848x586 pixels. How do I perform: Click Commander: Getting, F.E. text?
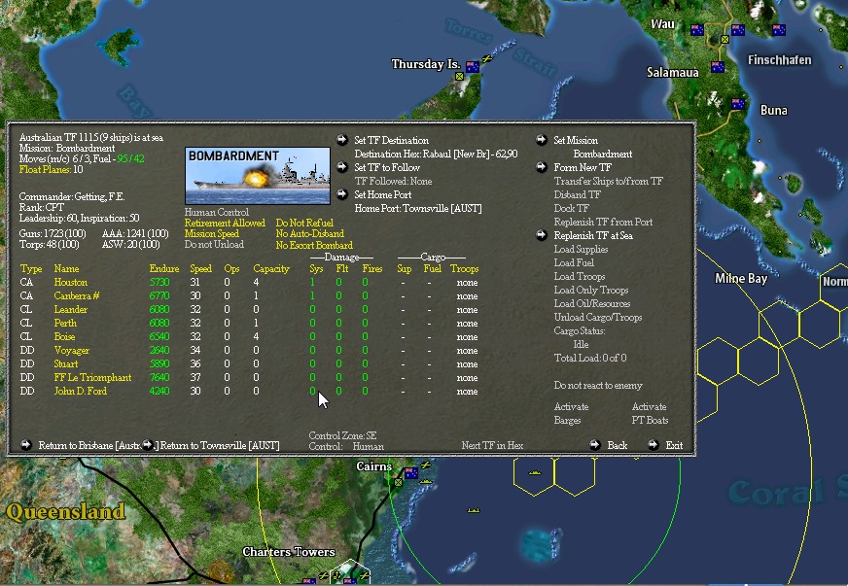[72, 196]
